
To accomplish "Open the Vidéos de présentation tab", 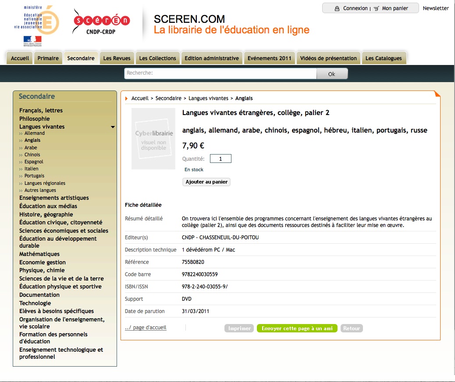I will tap(328, 58).
